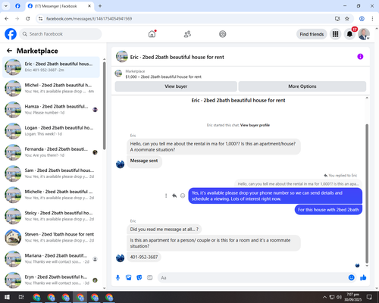Click the View buyer button
Screen dimensions: 379x303
pyautogui.click(x=176, y=86)
